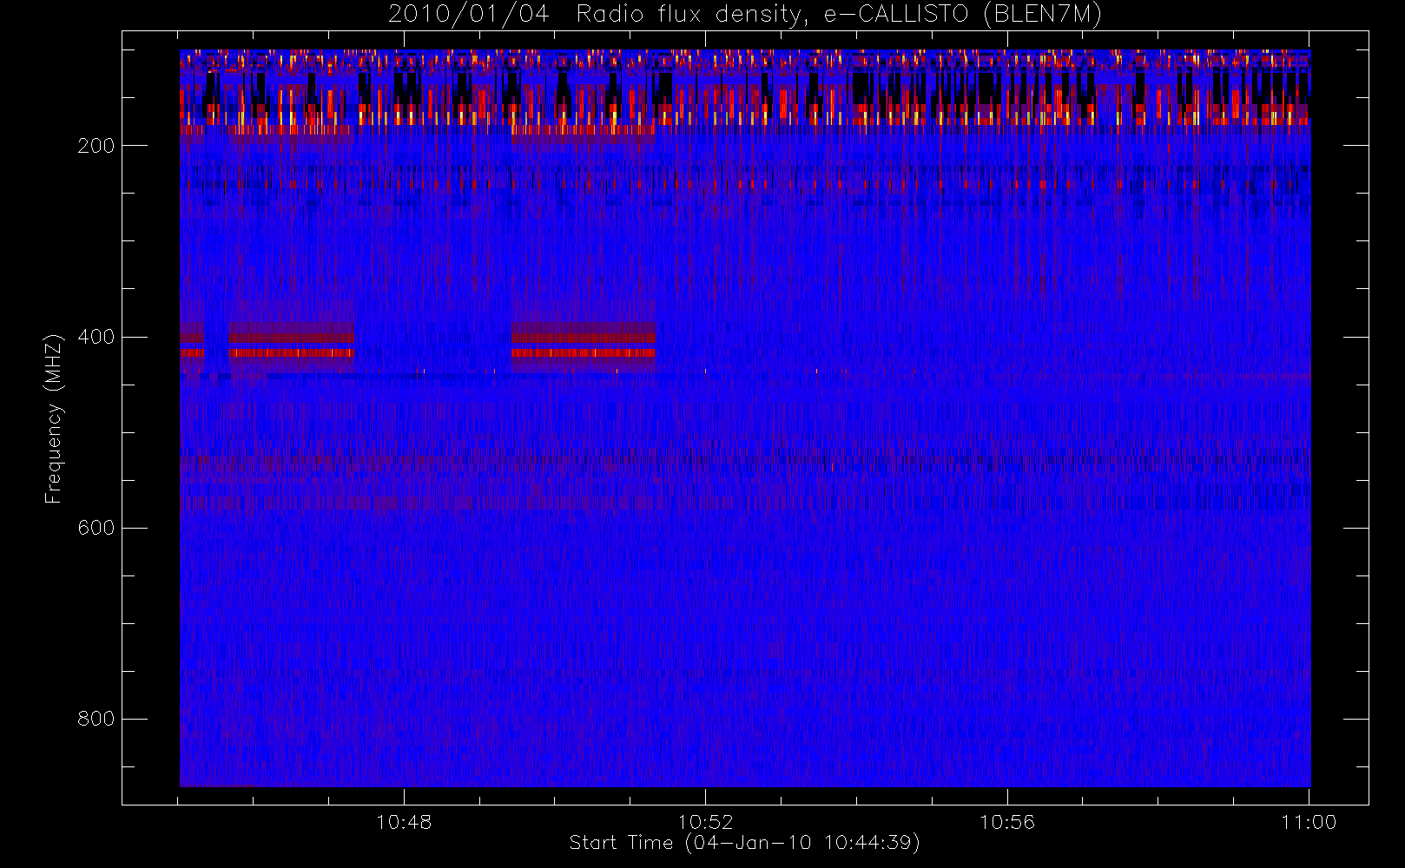Click the 11:00 time tick label
1405x868 pixels.
pyautogui.click(x=1309, y=822)
